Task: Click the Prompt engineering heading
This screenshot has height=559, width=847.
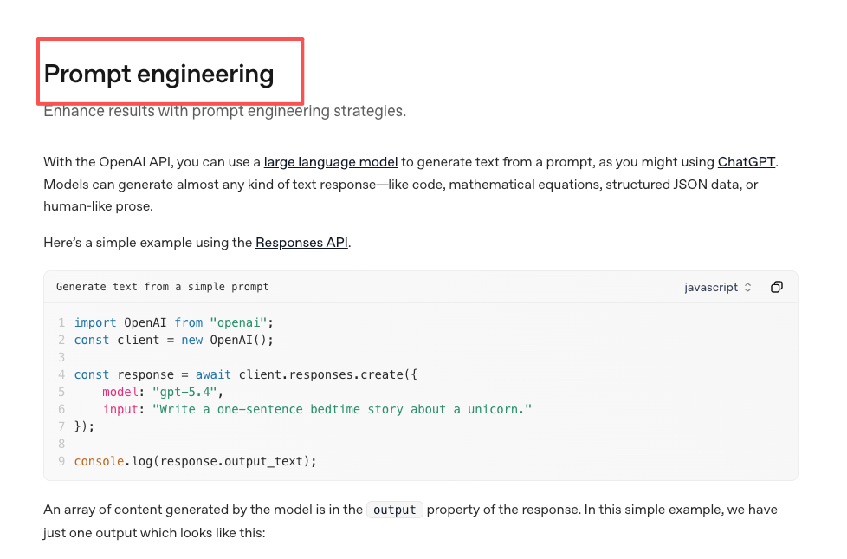Action: [x=158, y=74]
